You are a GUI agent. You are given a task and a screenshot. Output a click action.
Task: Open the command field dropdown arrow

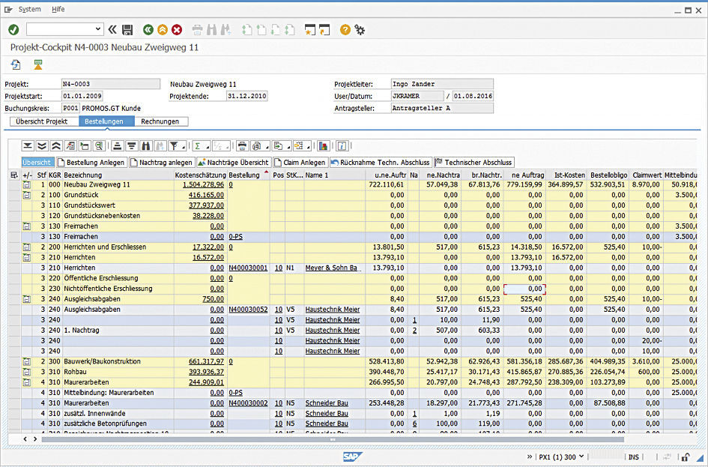click(x=98, y=29)
